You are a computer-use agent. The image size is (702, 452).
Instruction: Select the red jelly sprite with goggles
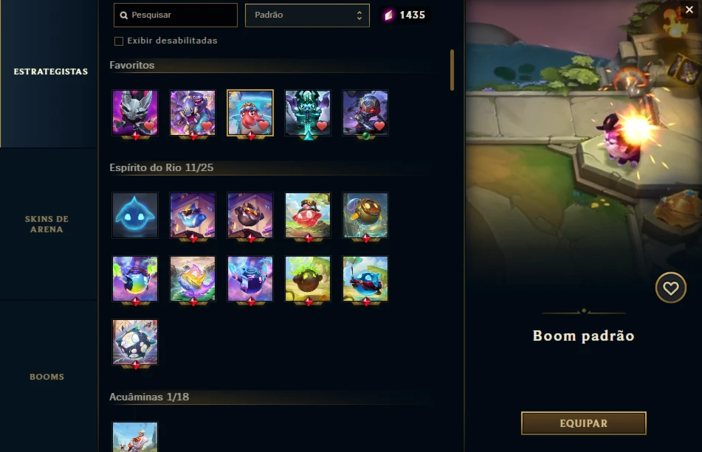pyautogui.click(x=308, y=215)
